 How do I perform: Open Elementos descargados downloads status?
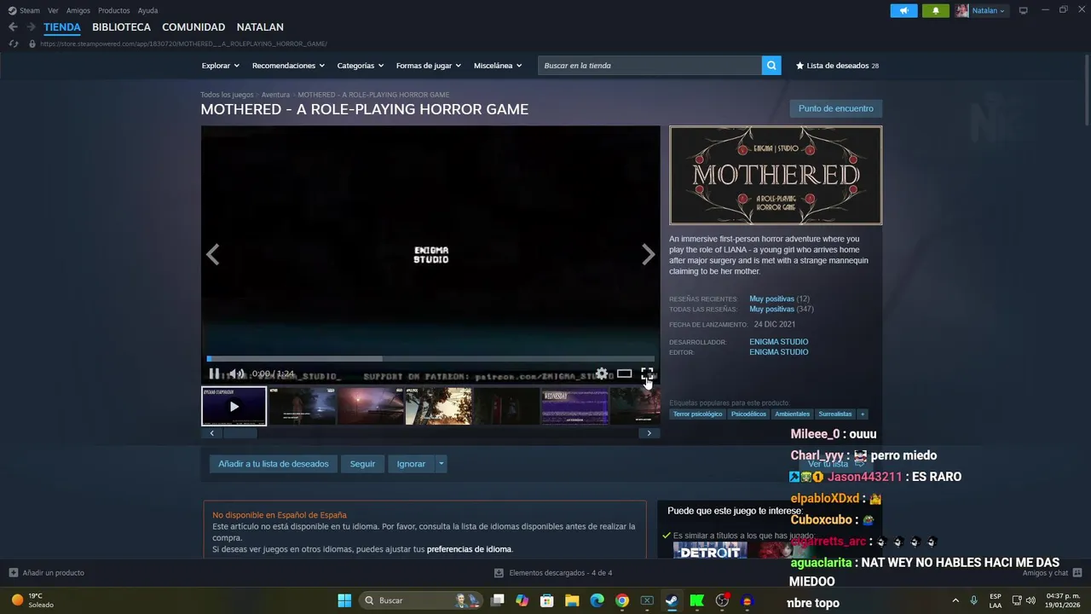point(553,573)
